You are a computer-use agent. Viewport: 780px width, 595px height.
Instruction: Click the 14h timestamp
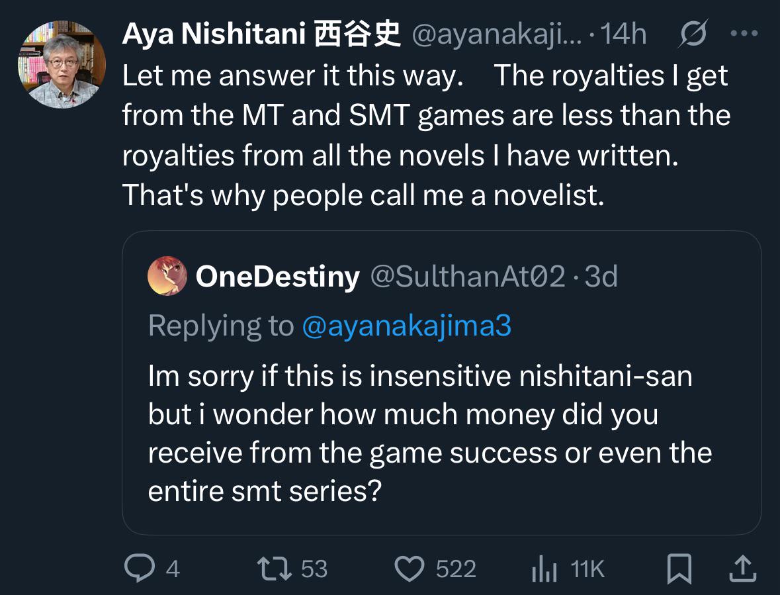point(624,35)
